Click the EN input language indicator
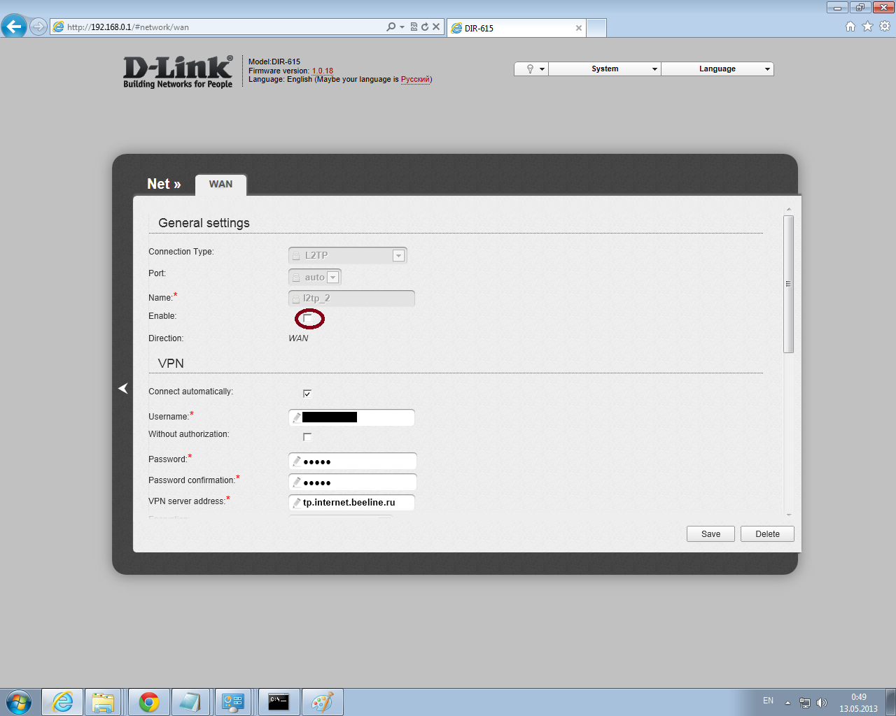The image size is (896, 716). point(768,701)
